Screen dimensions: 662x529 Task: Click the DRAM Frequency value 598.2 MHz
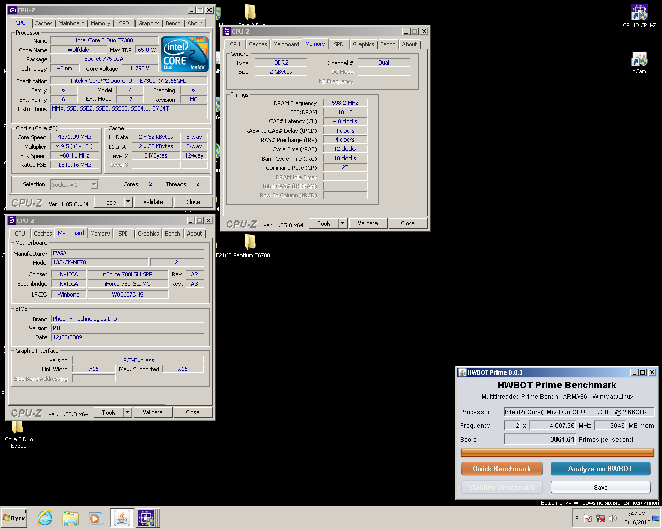(345, 103)
